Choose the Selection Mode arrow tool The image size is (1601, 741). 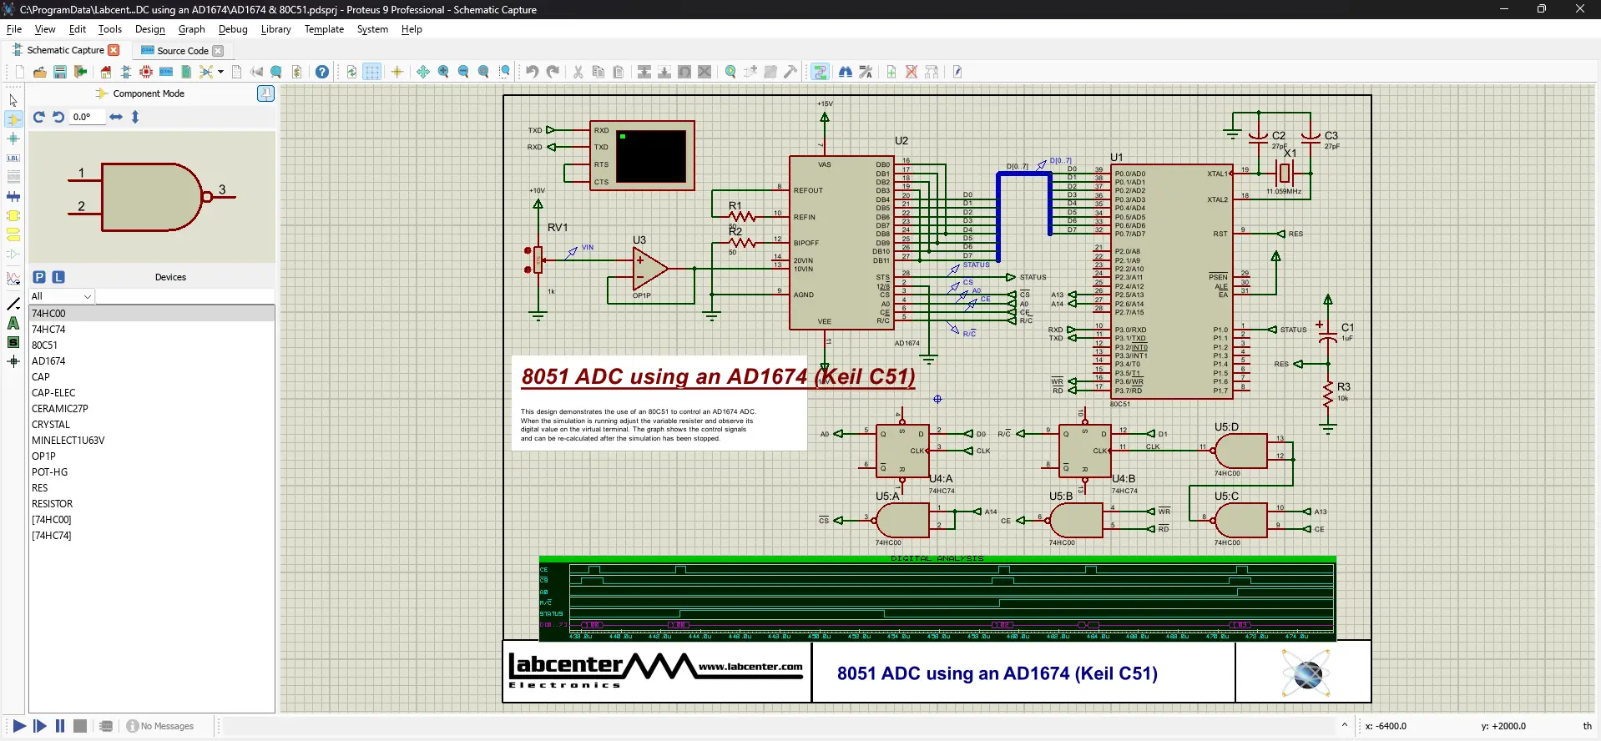click(x=13, y=101)
